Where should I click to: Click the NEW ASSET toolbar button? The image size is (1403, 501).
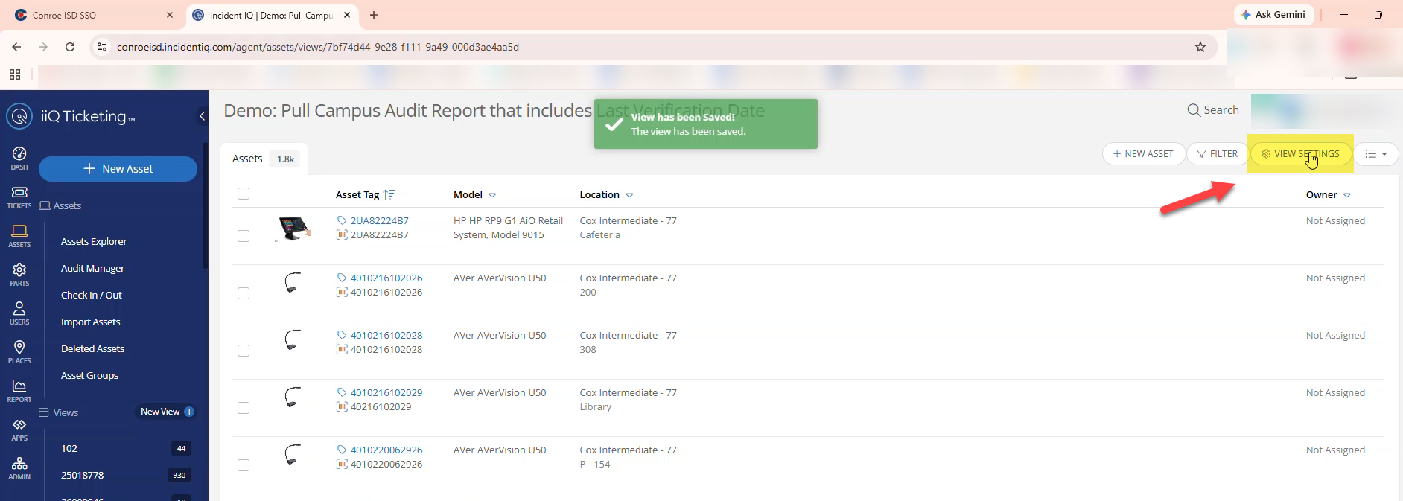point(1143,154)
